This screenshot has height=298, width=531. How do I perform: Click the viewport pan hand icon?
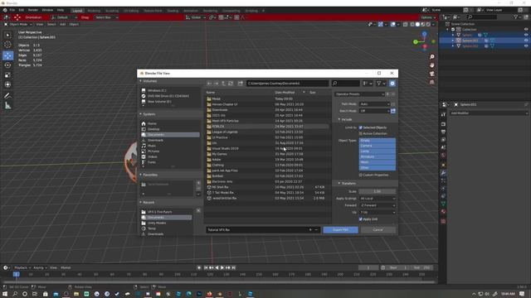pyautogui.click(x=431, y=65)
